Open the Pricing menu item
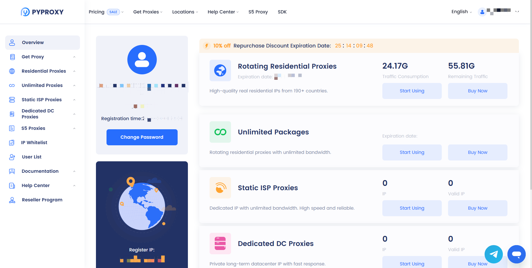The width and height of the screenshot is (532, 268). click(x=97, y=12)
